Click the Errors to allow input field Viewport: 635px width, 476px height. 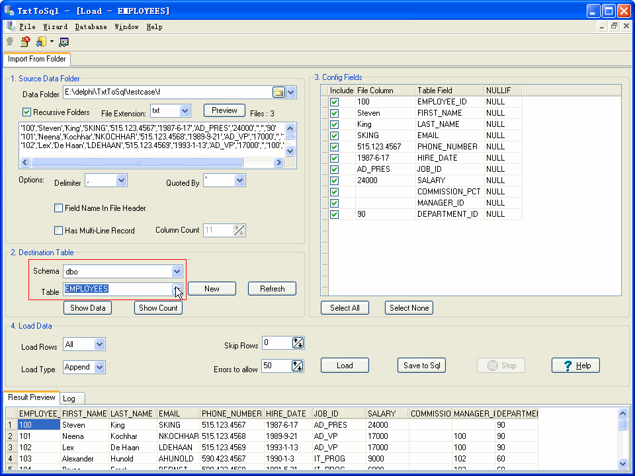pos(276,366)
